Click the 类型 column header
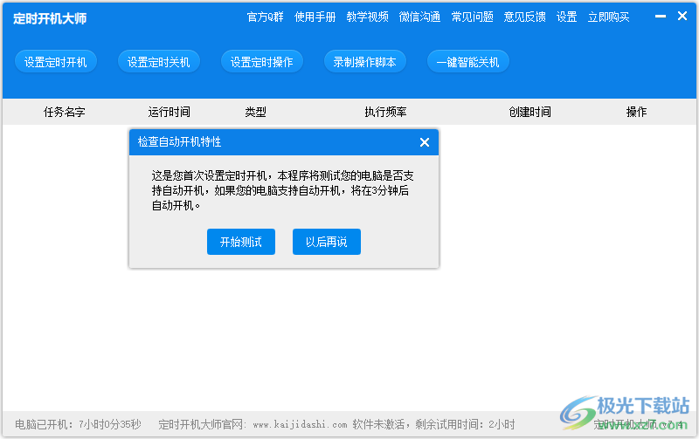This screenshot has width=699, height=439. pos(255,112)
